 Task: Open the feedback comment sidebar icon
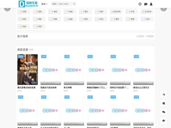[164, 121]
